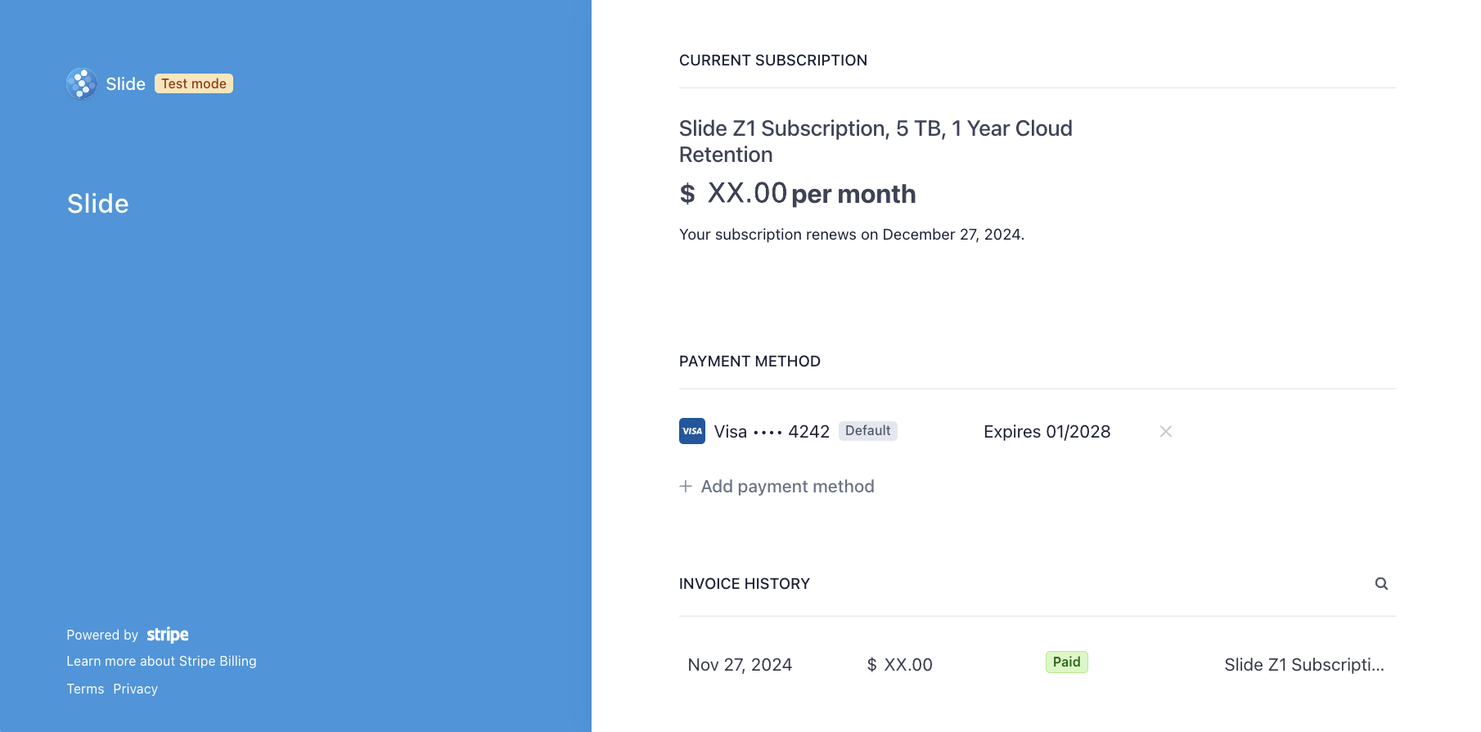The width and height of the screenshot is (1481, 732).
Task: Click the PAYMENT METHOD section heading
Action: pyautogui.click(x=750, y=361)
